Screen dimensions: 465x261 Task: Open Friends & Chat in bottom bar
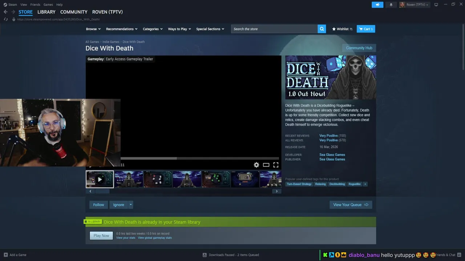pyautogui.click(x=445, y=255)
